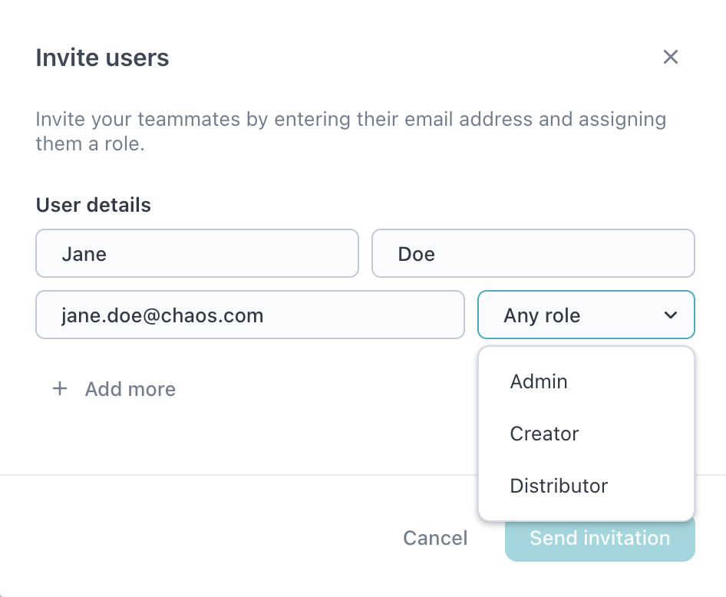Open the Any role dropdown

[x=586, y=315]
